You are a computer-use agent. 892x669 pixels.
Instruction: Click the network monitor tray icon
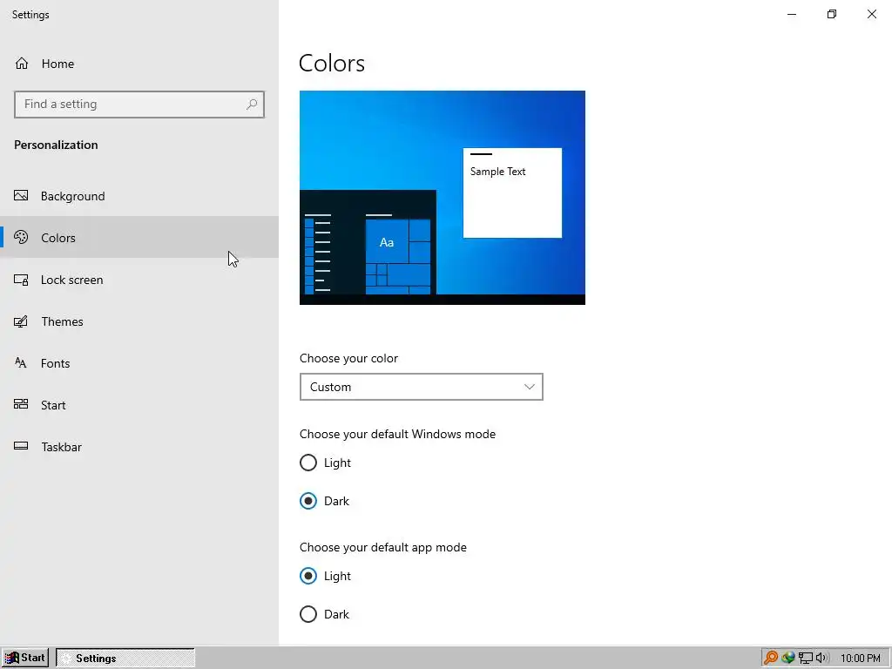(x=806, y=659)
